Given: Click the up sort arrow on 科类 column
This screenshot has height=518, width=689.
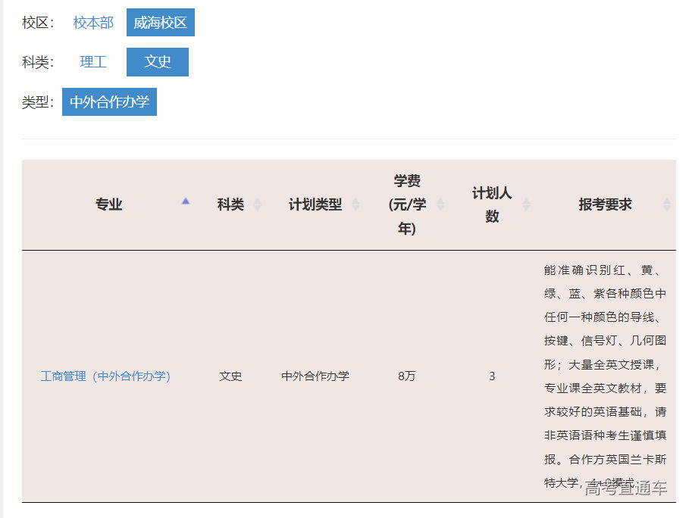Looking at the screenshot, I should tap(257, 199).
